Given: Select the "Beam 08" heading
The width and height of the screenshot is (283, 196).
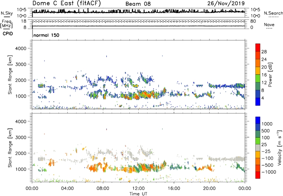Looking at the screenshot, I should click(x=138, y=4).
